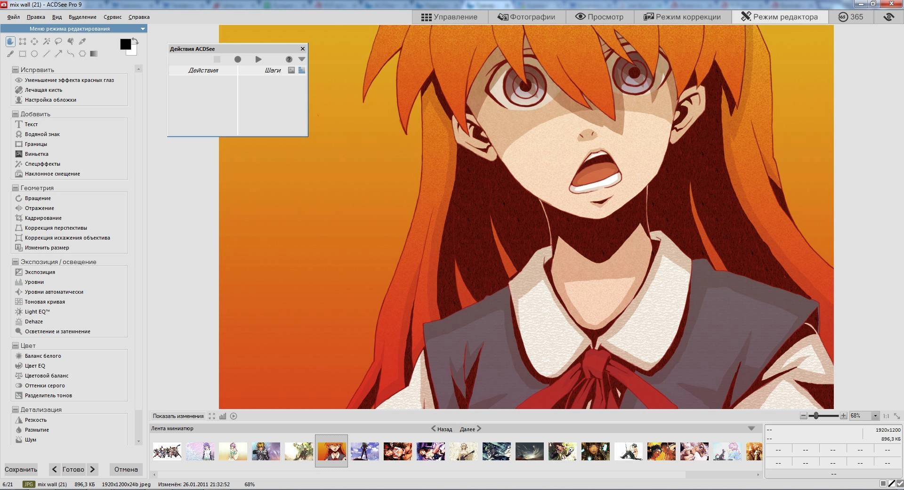Select the Magic Wand tool
The height and width of the screenshot is (490, 904).
coord(47,41)
